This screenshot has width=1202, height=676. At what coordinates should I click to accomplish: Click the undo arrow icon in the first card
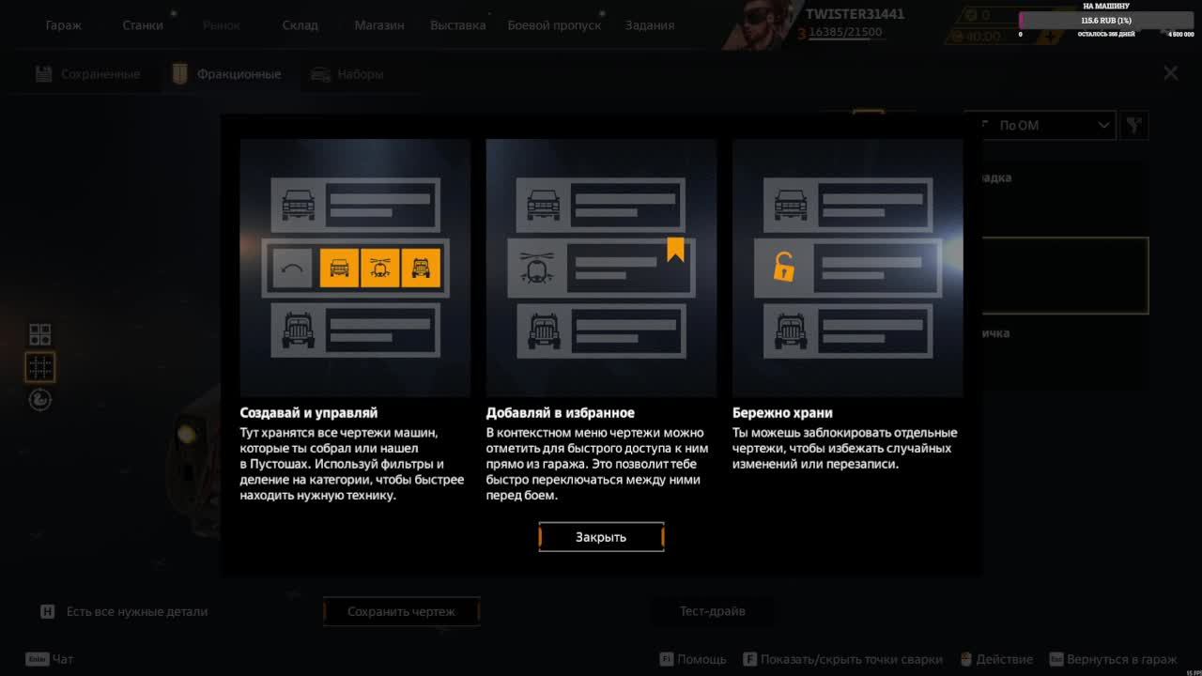[292, 269]
